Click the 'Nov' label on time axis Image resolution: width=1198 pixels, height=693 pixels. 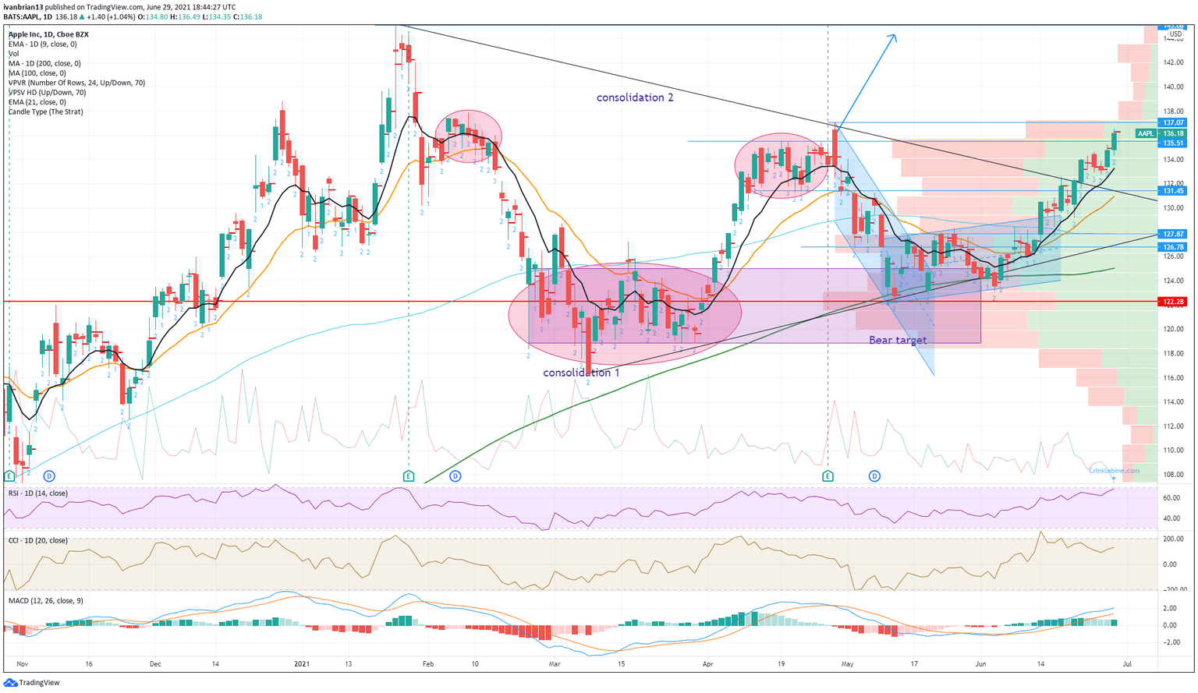click(22, 664)
